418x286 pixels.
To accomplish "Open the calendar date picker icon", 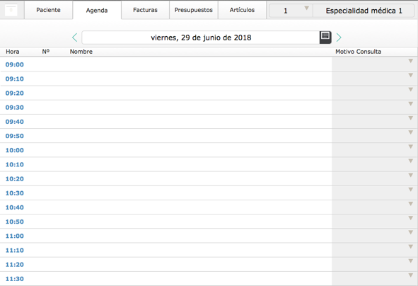I will [325, 38].
